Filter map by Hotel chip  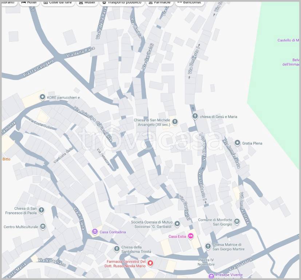(x=29, y=3)
